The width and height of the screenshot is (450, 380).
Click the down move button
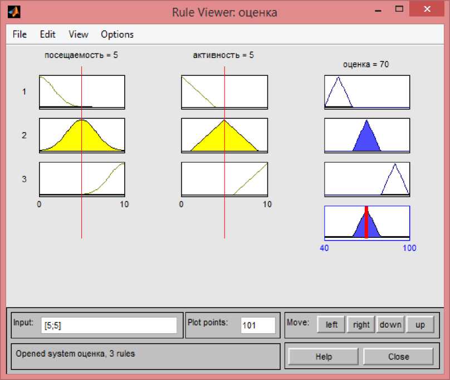(390, 324)
